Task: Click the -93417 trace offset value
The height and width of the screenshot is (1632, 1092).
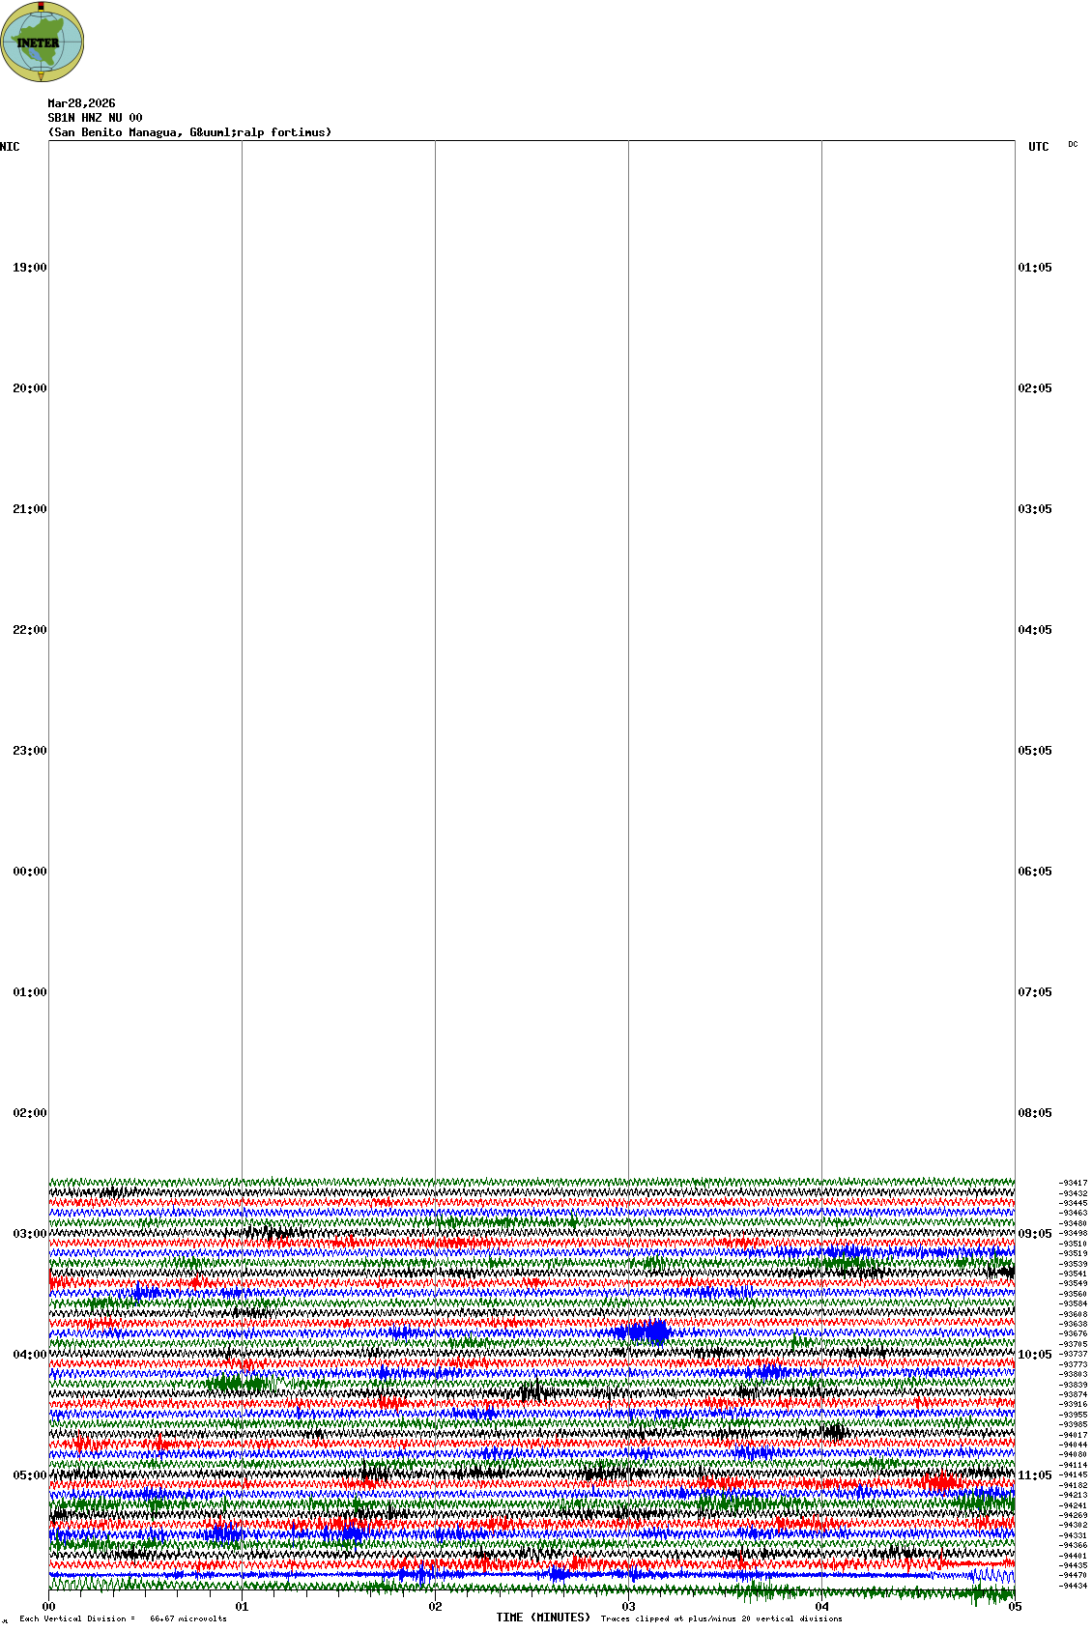Action: pos(1073,1183)
